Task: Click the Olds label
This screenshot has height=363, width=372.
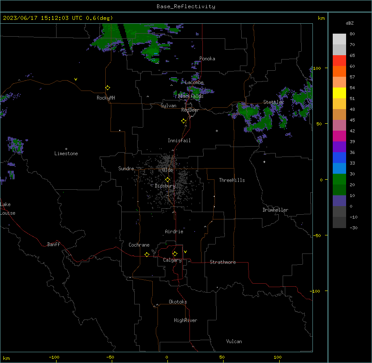Action: 167,170
